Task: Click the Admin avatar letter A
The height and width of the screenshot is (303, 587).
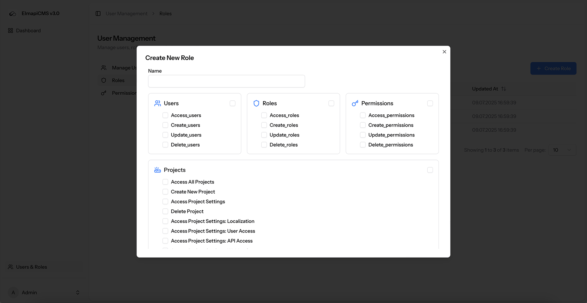Action: click(13, 292)
